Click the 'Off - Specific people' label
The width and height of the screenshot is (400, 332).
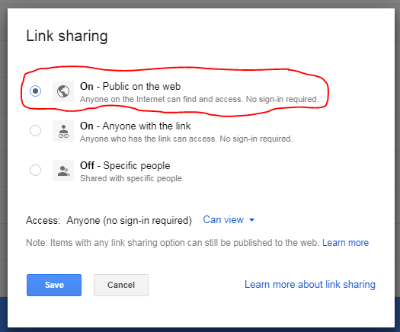coord(125,166)
